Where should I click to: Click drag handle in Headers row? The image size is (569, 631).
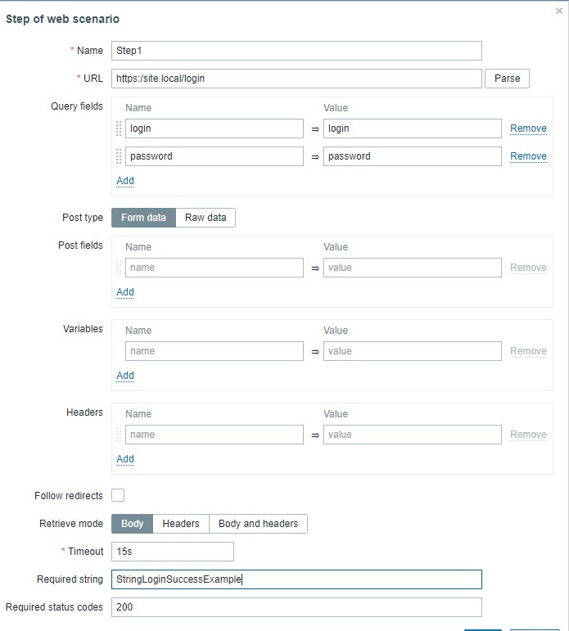119,435
